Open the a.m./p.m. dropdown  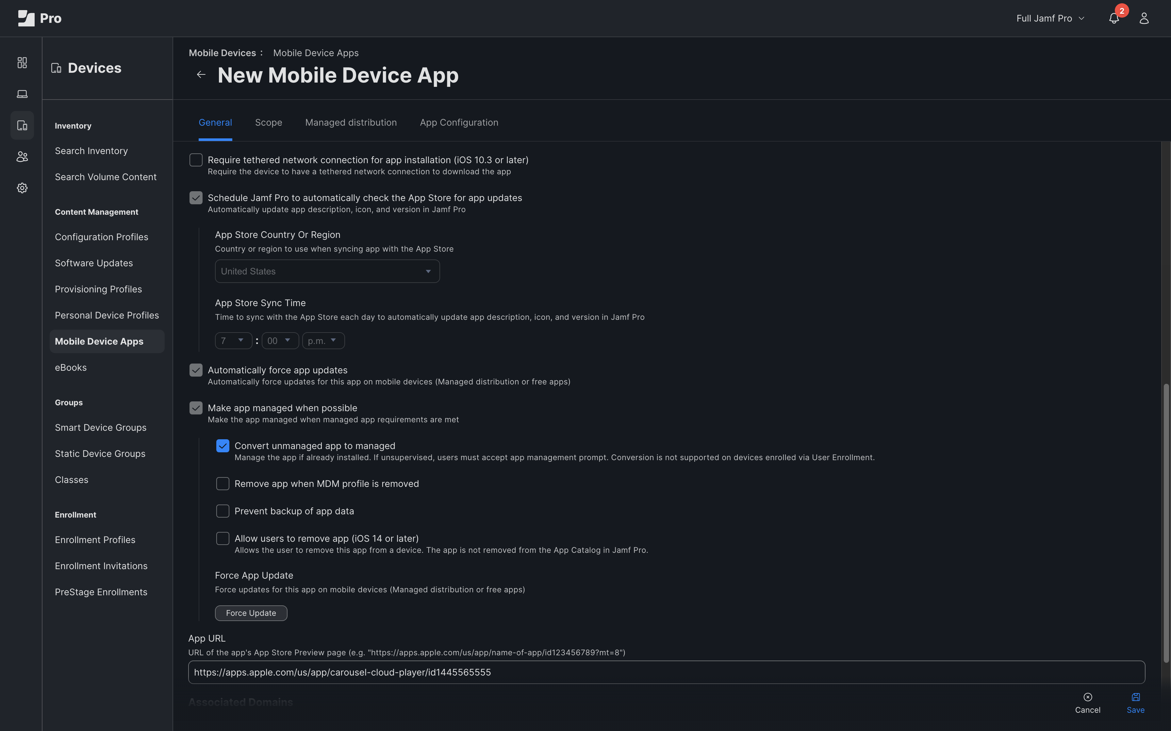tap(323, 341)
